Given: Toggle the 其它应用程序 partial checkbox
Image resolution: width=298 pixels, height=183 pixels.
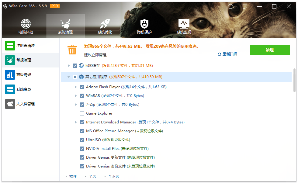Looking at the screenshot, I should tap(75, 77).
